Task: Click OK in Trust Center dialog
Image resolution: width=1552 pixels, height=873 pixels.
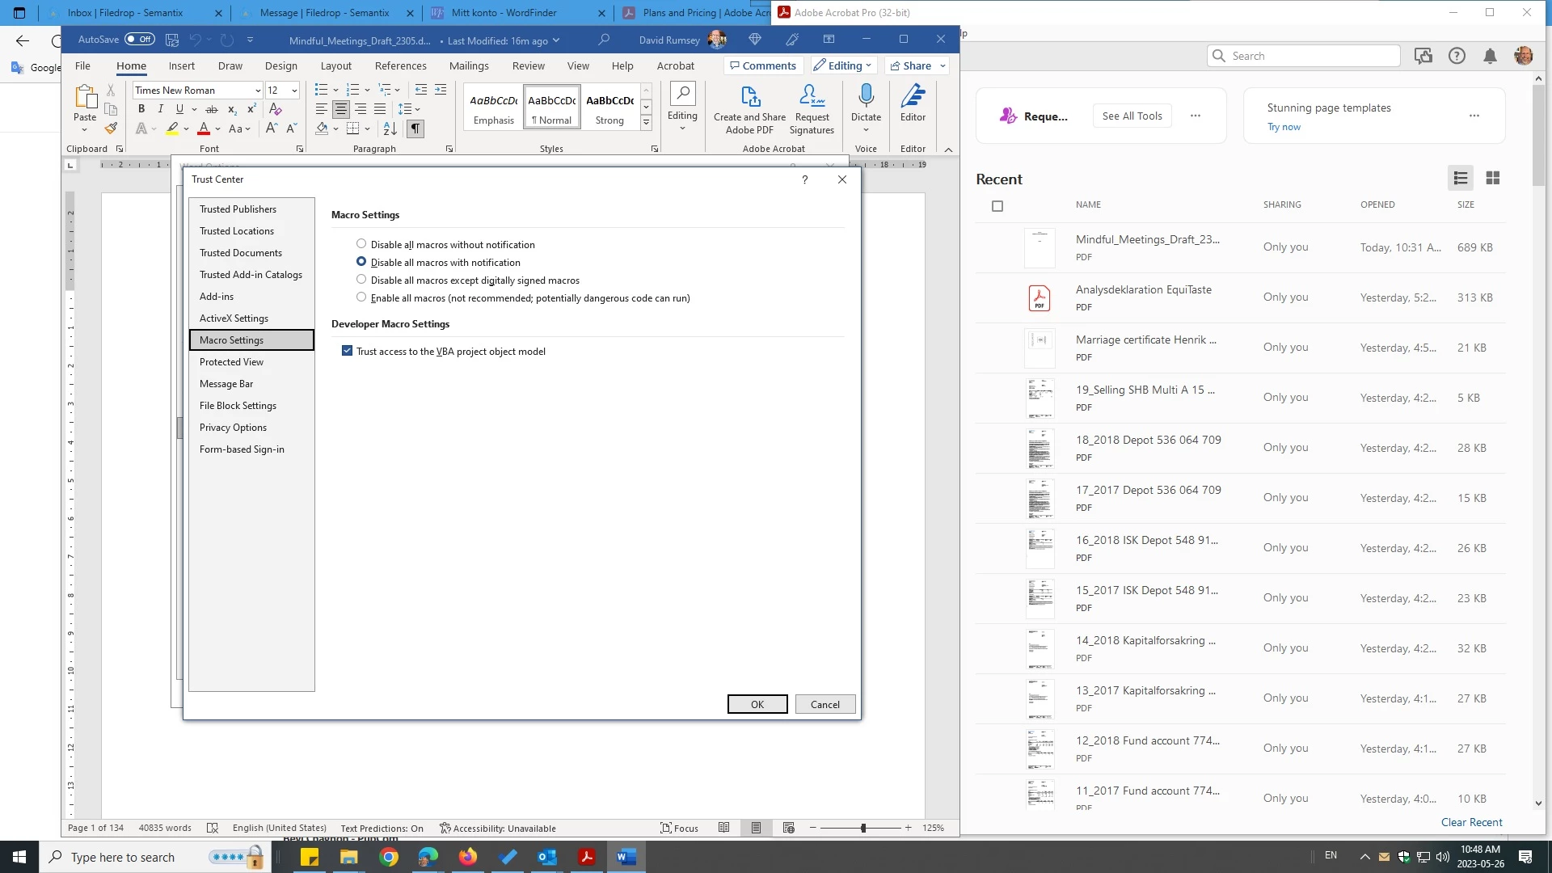Action: 757,704
